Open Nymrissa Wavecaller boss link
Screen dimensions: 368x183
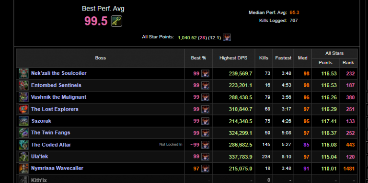pos(57,168)
